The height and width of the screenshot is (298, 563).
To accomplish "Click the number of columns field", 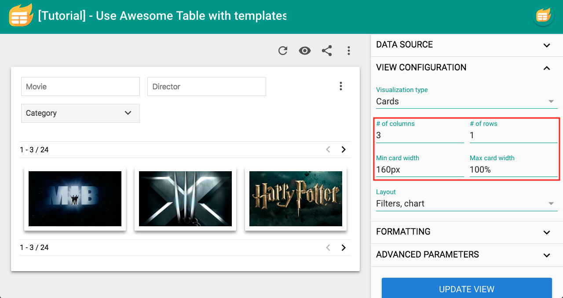I will point(420,135).
